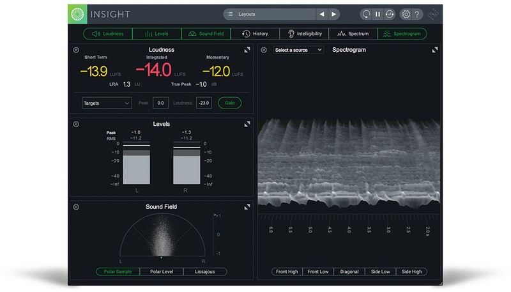Open Spectrogram panel settings gear
Screen dimensions: 511x292
coord(264,50)
